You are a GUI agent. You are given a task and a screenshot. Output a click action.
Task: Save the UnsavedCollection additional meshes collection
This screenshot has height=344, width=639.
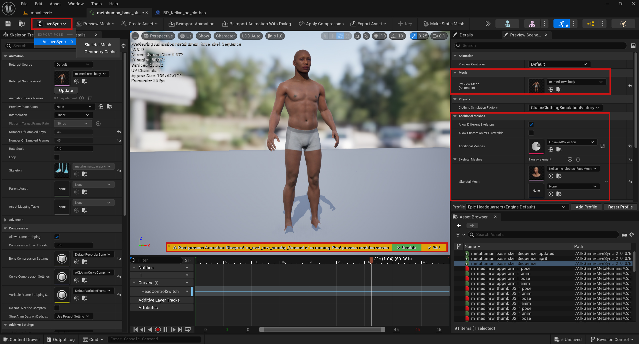pos(602,146)
